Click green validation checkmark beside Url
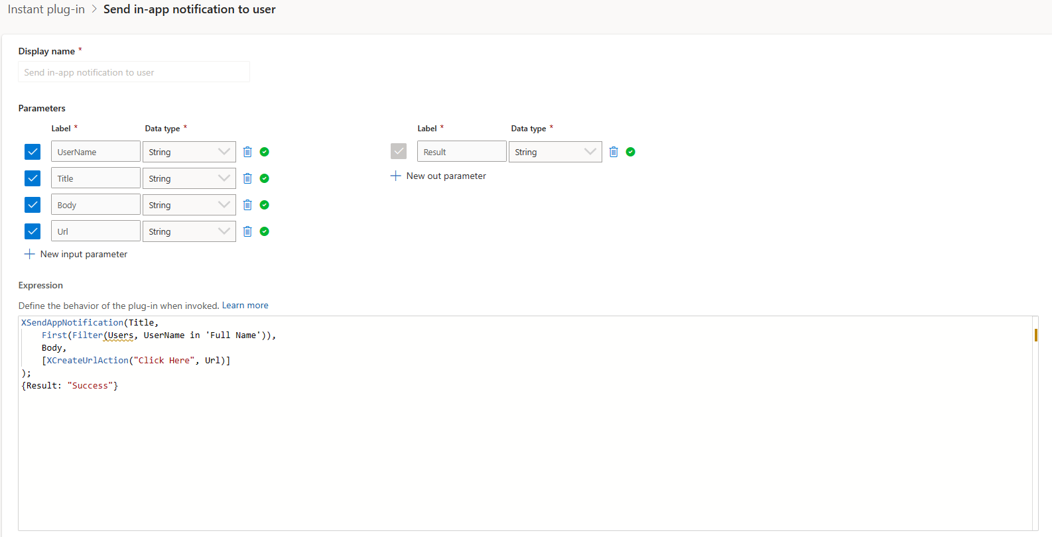The image size is (1052, 537). 265,231
